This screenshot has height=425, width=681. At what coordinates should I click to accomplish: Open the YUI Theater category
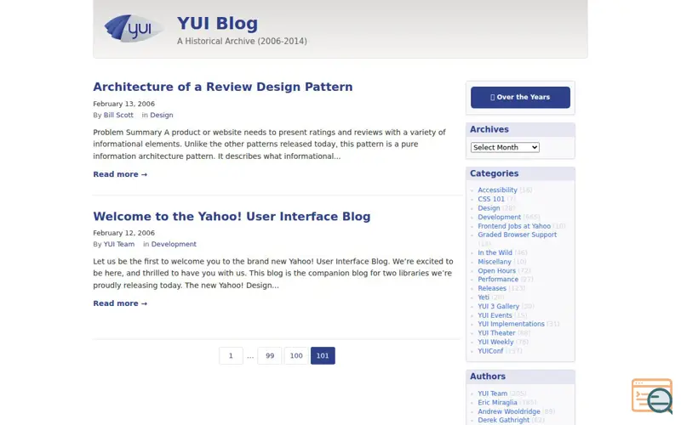[496, 333]
